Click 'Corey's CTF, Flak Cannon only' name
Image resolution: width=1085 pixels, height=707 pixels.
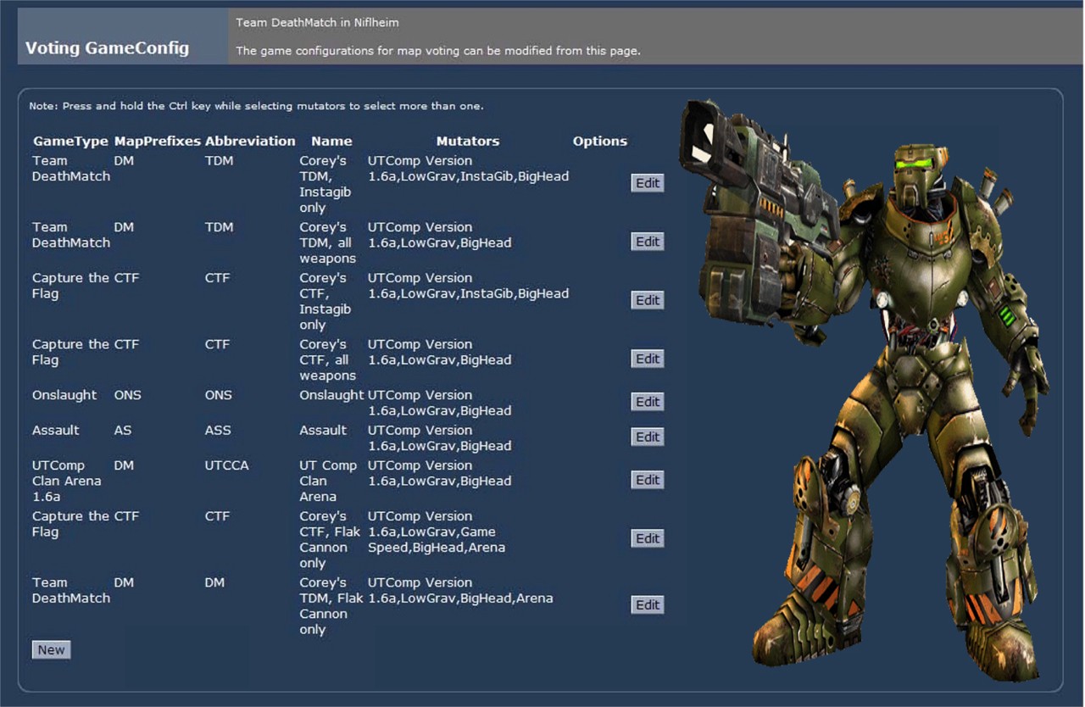(330, 539)
